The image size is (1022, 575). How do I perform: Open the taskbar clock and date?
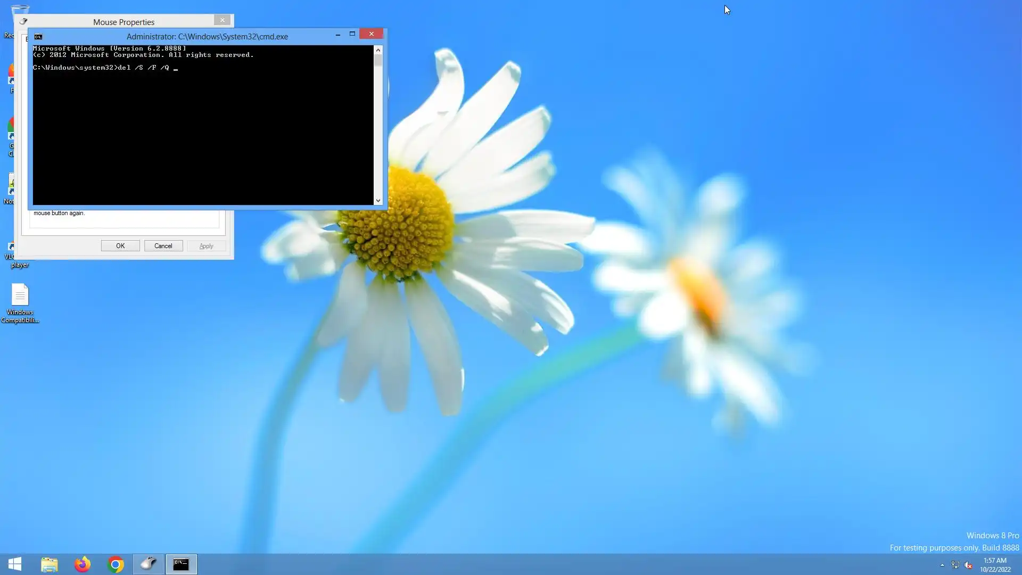tap(995, 564)
